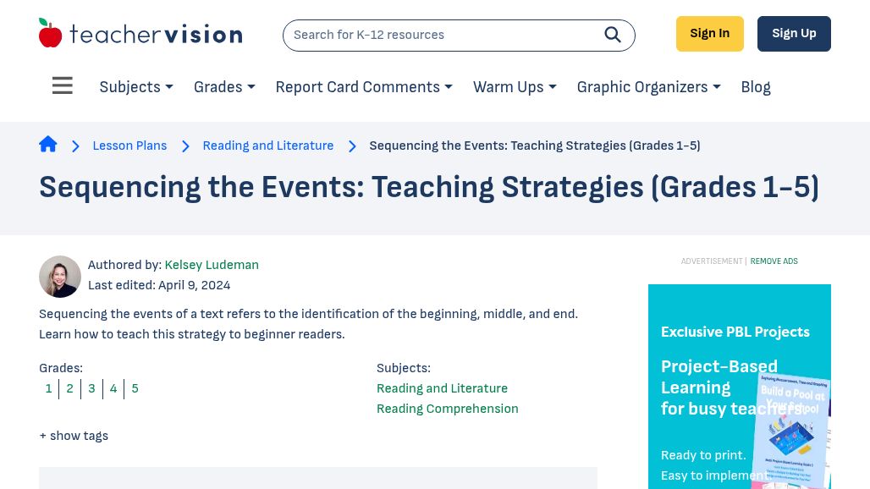Click the TeacherVision apple logo

51,34
